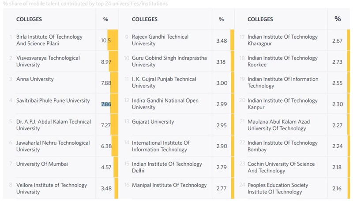Select Cochin University Of Science And Technology
The image size is (353, 201).
281,167
